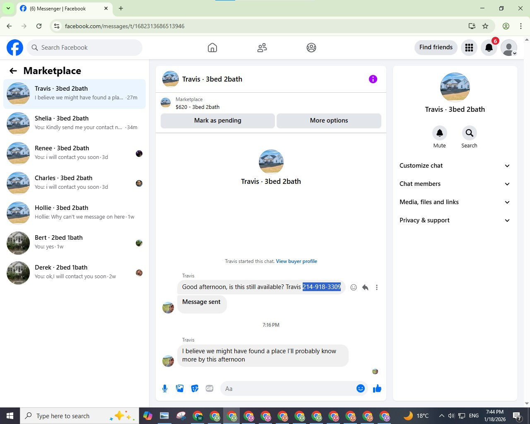Open the Home feed icon
This screenshot has height=424, width=530.
tap(212, 48)
